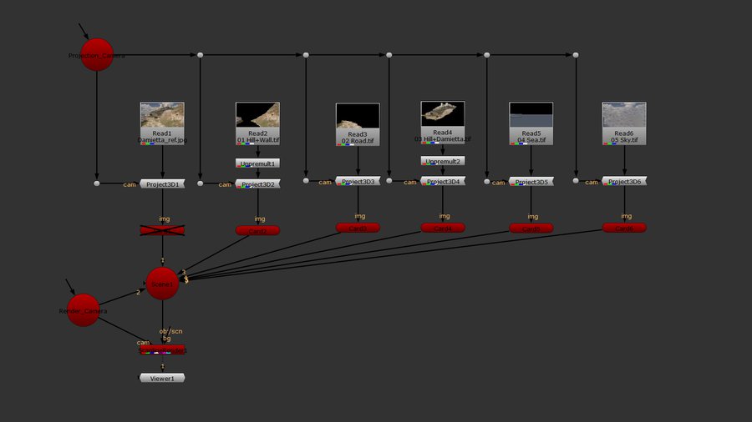Select the Card4 node

443,228
